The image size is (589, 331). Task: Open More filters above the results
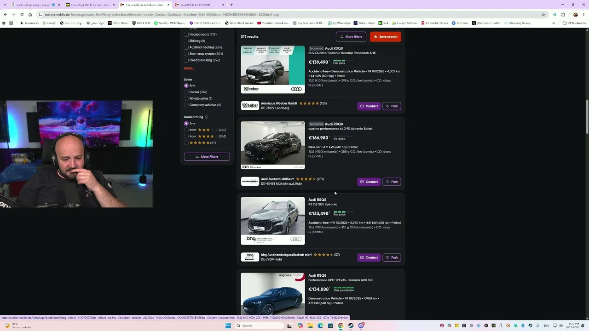pos(351,37)
